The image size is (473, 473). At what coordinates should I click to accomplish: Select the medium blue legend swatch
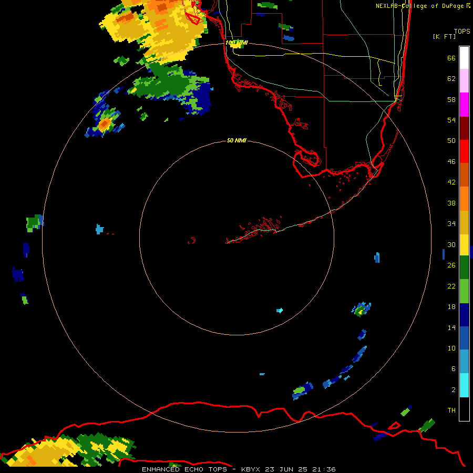tap(464, 338)
